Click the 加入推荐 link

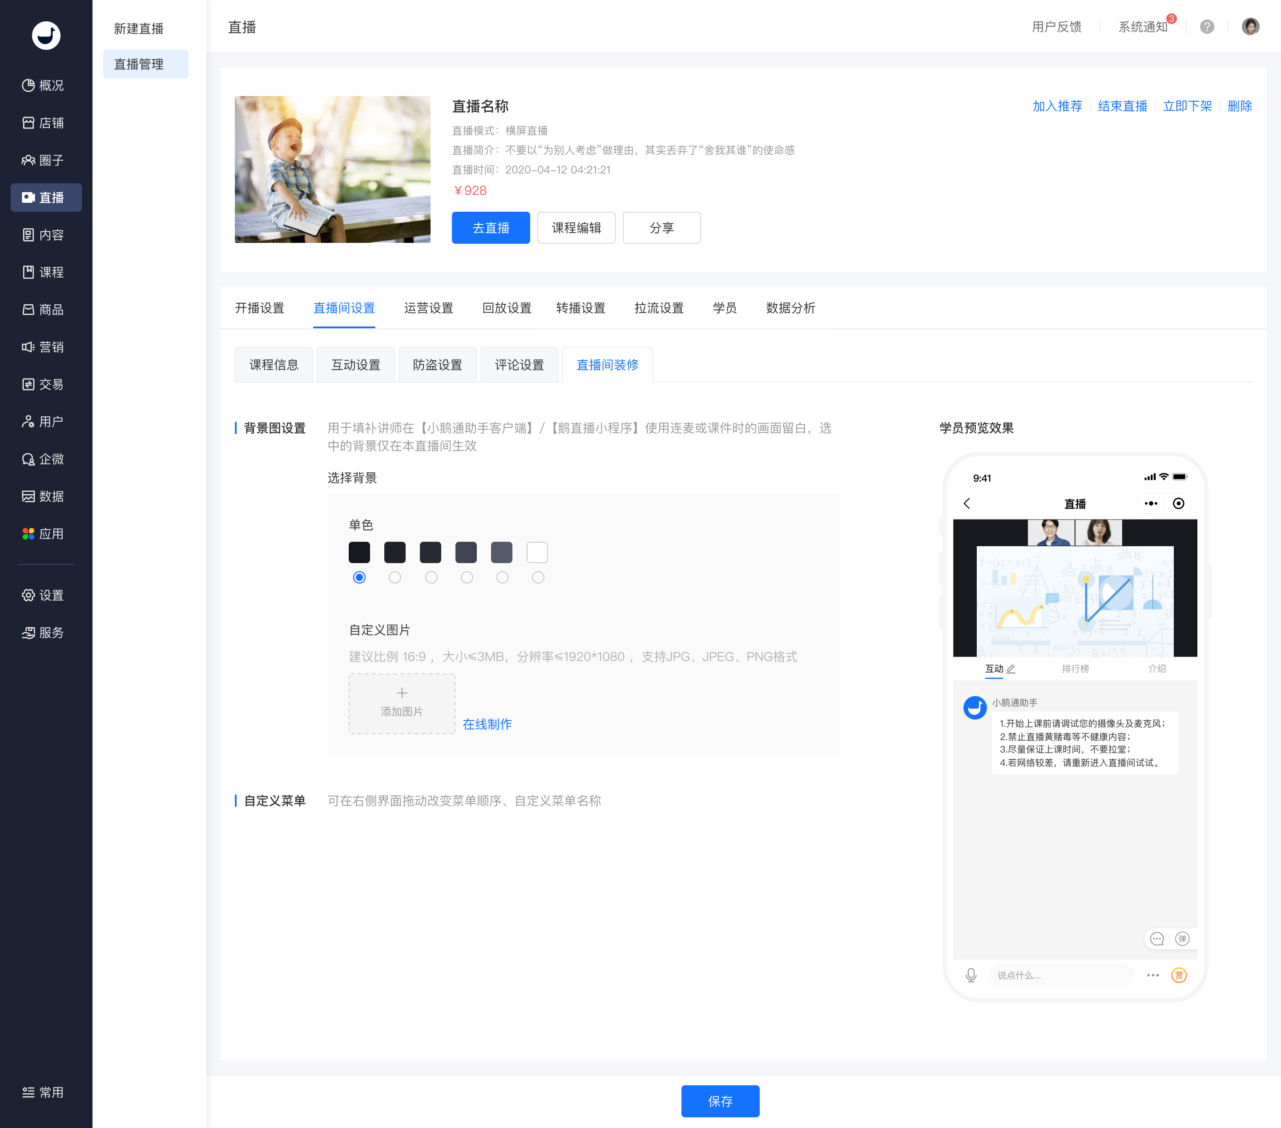point(1057,106)
